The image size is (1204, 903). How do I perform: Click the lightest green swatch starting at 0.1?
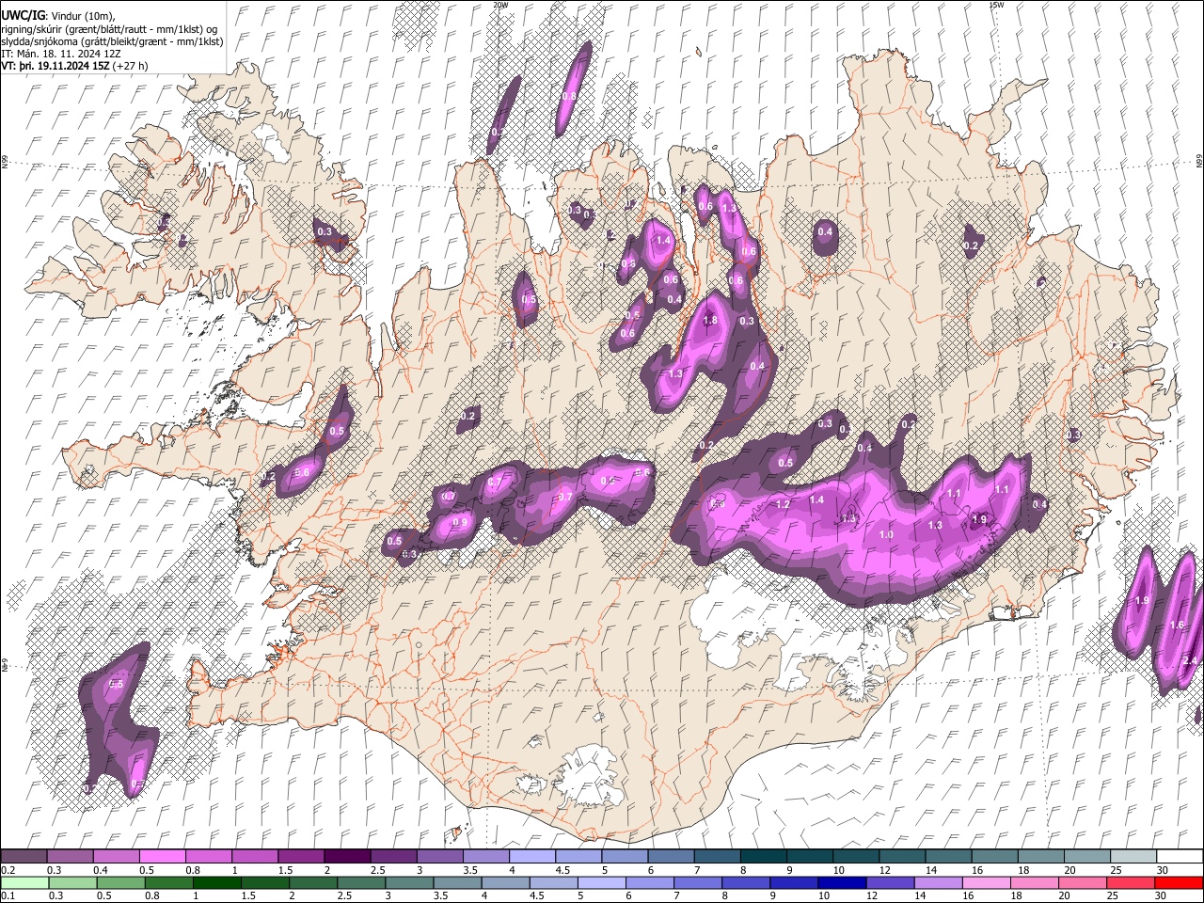point(24,883)
